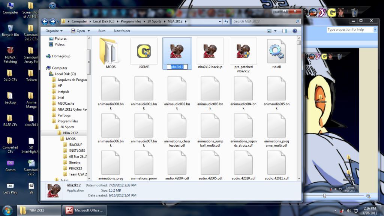
Task: Select audio_42011.cdf file icon
Action: click(x=276, y=163)
